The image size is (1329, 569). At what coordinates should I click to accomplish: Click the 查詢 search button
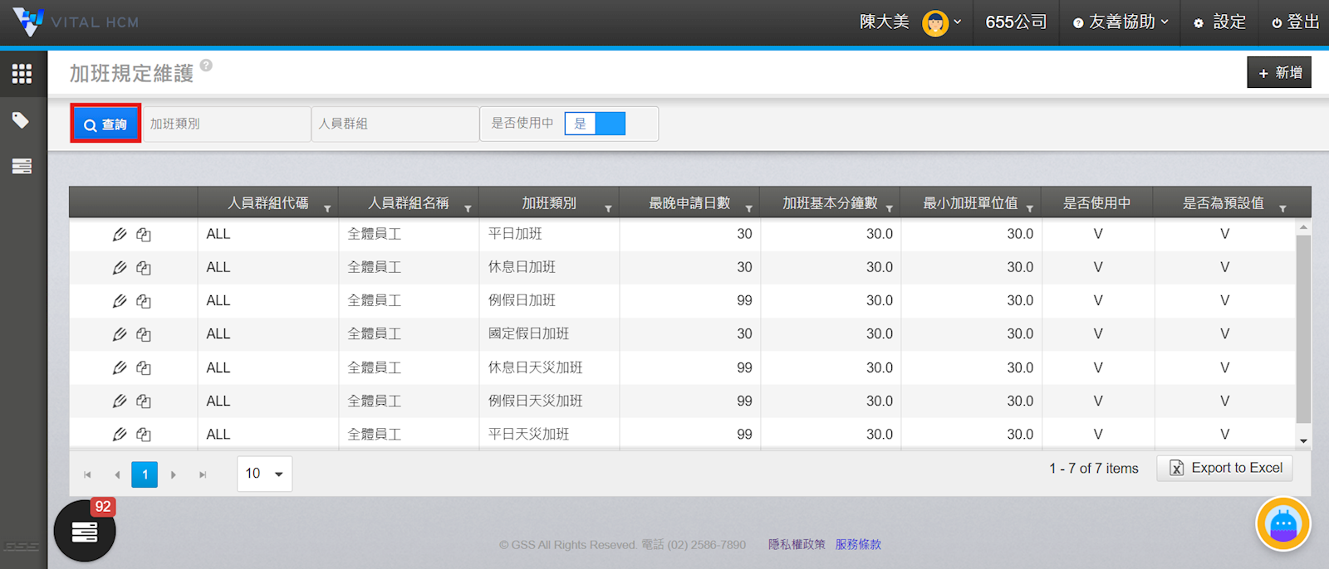[105, 124]
